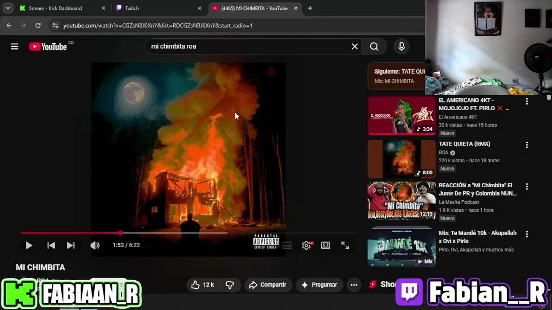Go to the YouTube home logo
Screen dimensions: 552x310
pos(48,46)
